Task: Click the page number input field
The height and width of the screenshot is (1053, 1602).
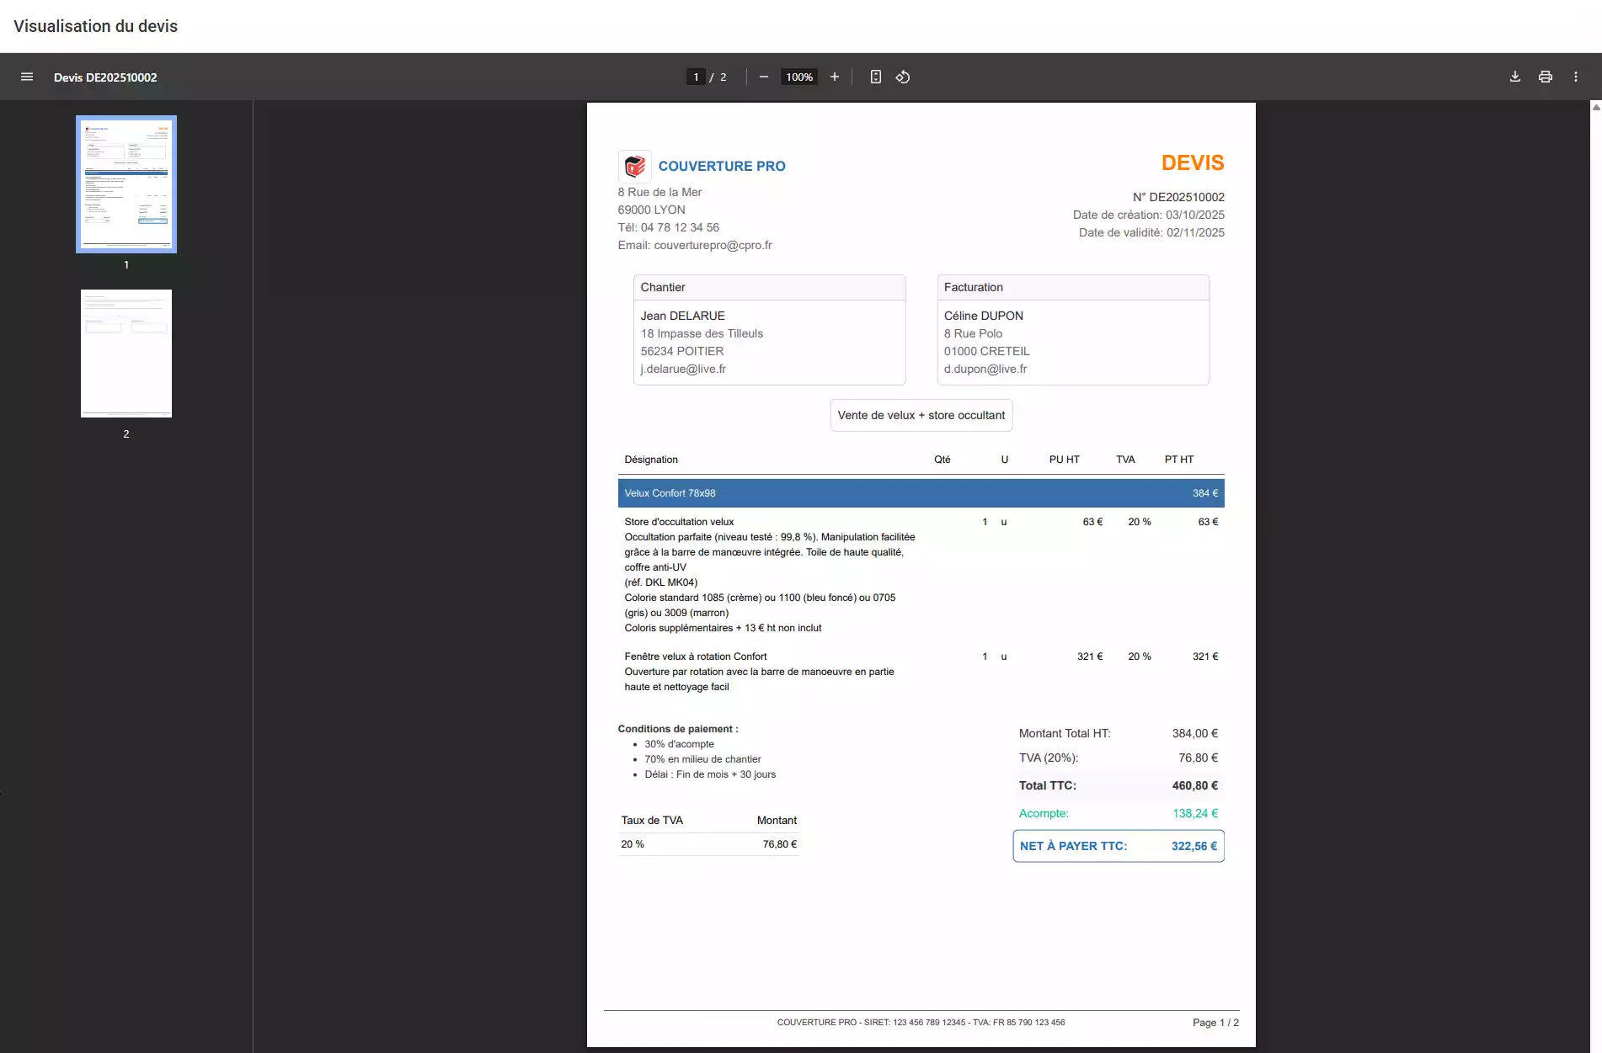Action: coord(695,77)
